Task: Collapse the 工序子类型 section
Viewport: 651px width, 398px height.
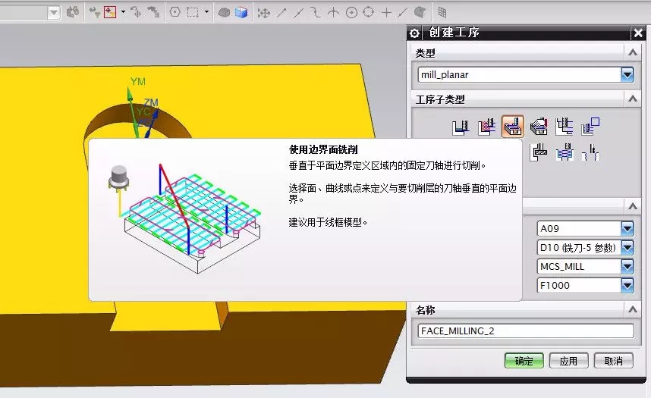Action: 633,99
